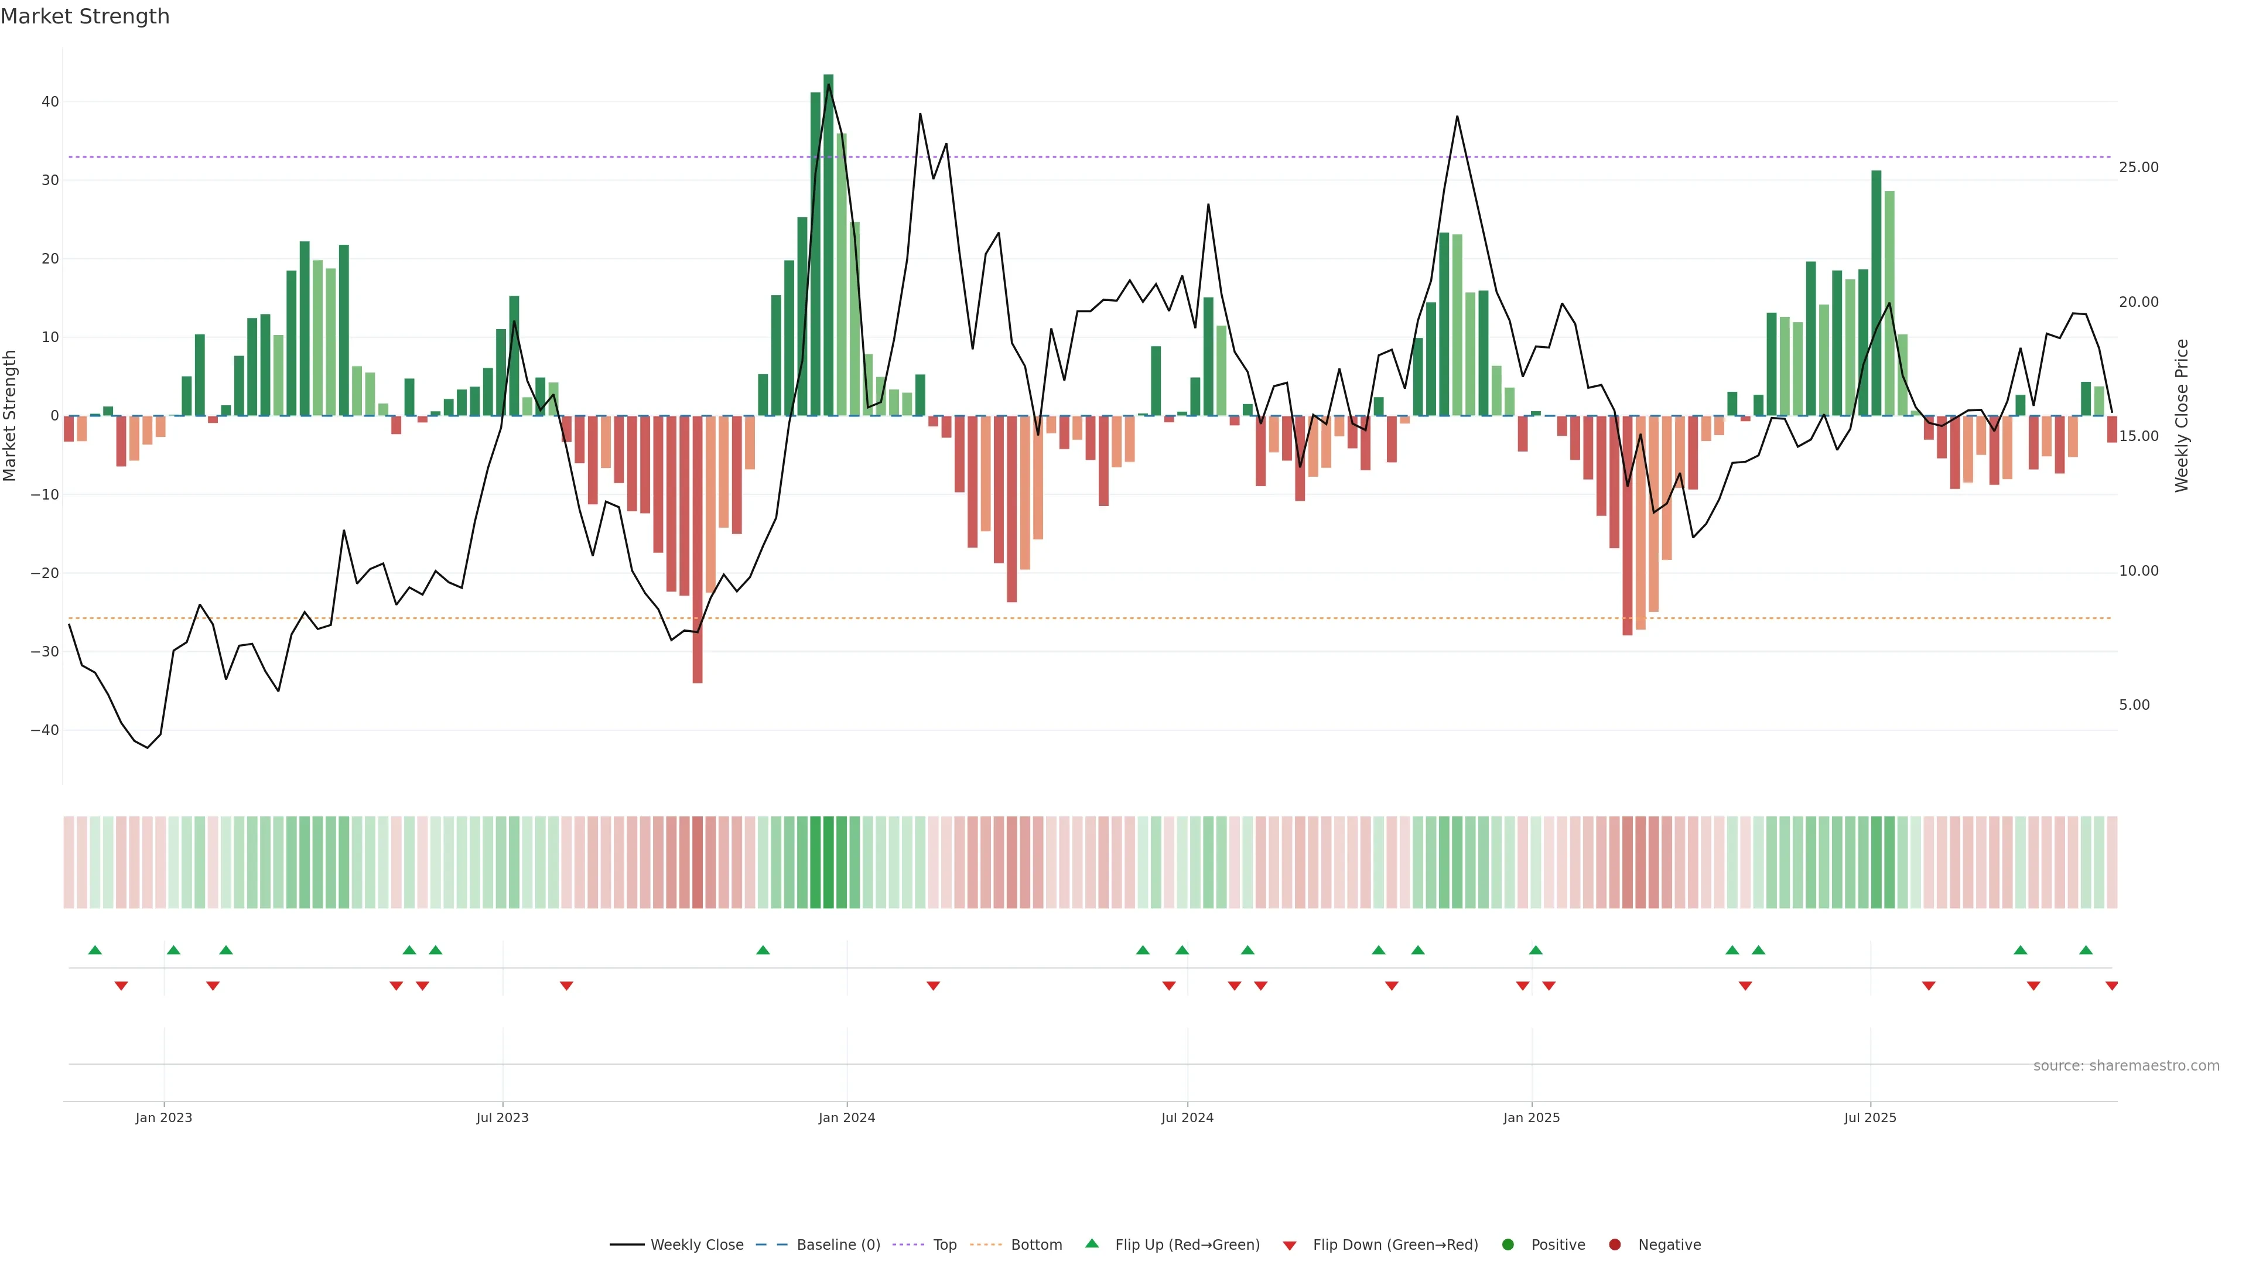
Task: Click the Market Strength chart title
Action: (x=85, y=16)
